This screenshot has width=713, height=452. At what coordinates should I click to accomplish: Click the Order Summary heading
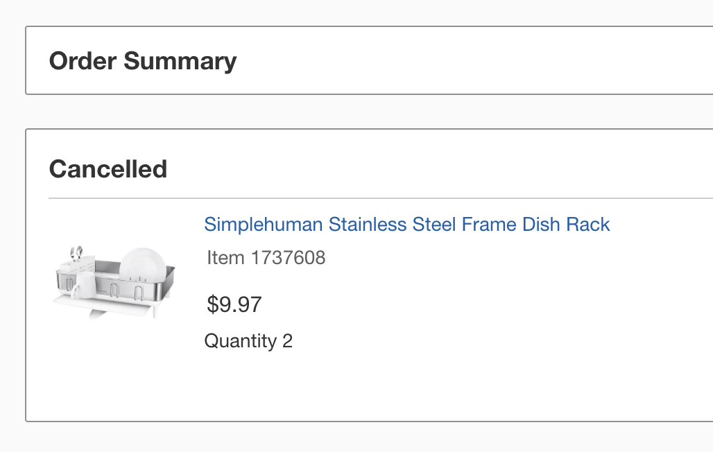pyautogui.click(x=143, y=61)
